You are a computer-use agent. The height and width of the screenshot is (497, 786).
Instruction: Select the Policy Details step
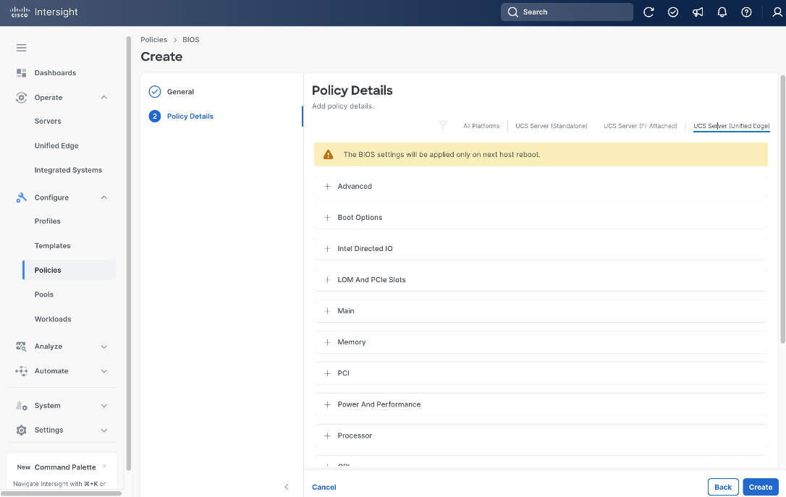190,116
